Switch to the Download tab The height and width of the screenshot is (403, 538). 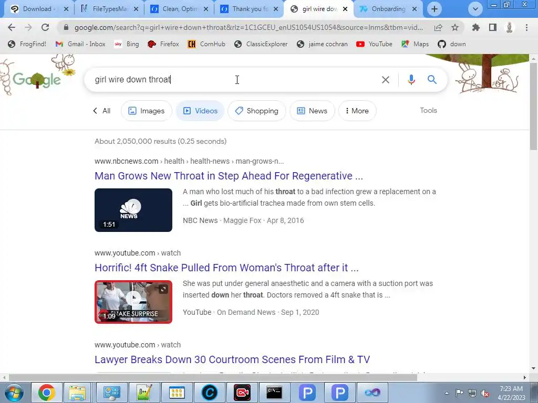[x=38, y=9]
